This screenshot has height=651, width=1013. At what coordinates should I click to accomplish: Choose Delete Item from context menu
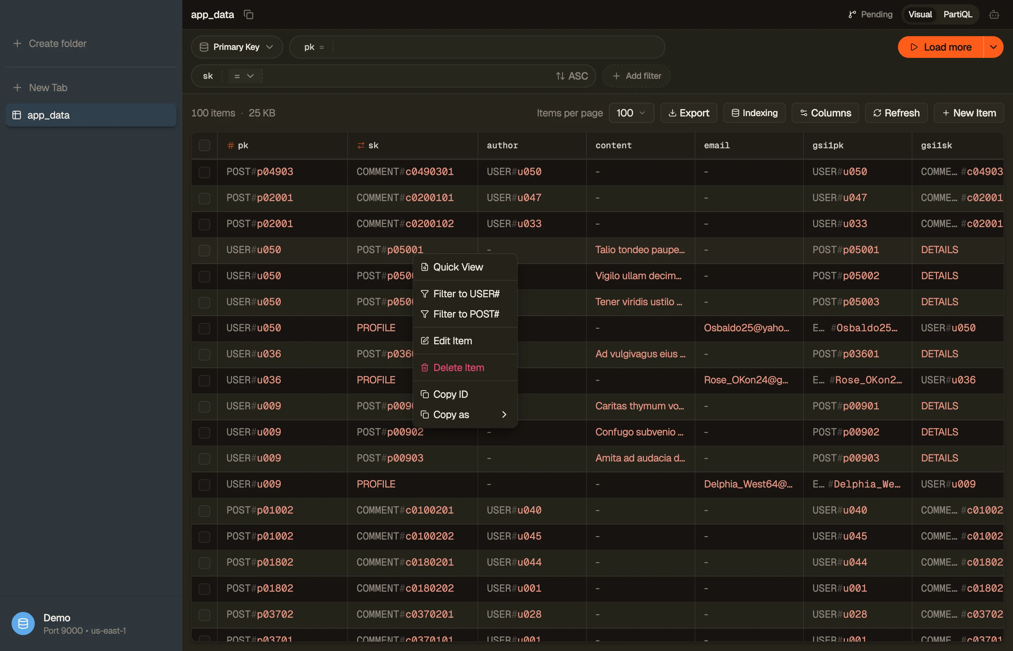pyautogui.click(x=465, y=367)
